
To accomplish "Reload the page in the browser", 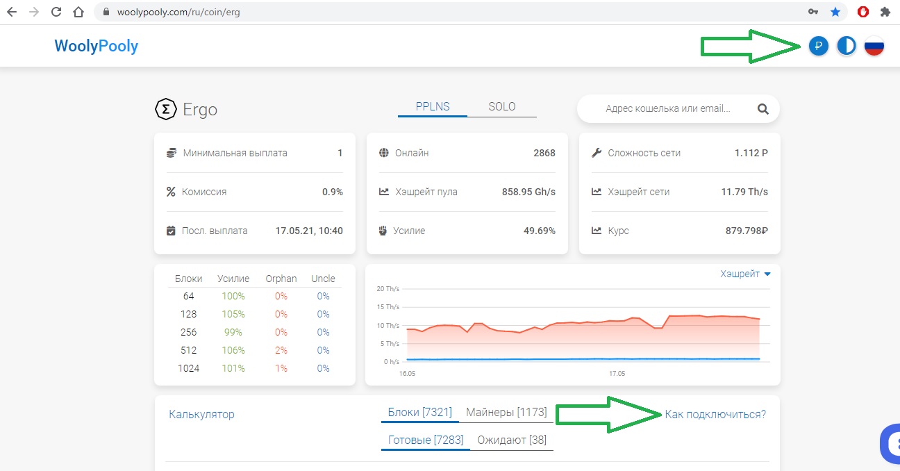I will (x=56, y=12).
